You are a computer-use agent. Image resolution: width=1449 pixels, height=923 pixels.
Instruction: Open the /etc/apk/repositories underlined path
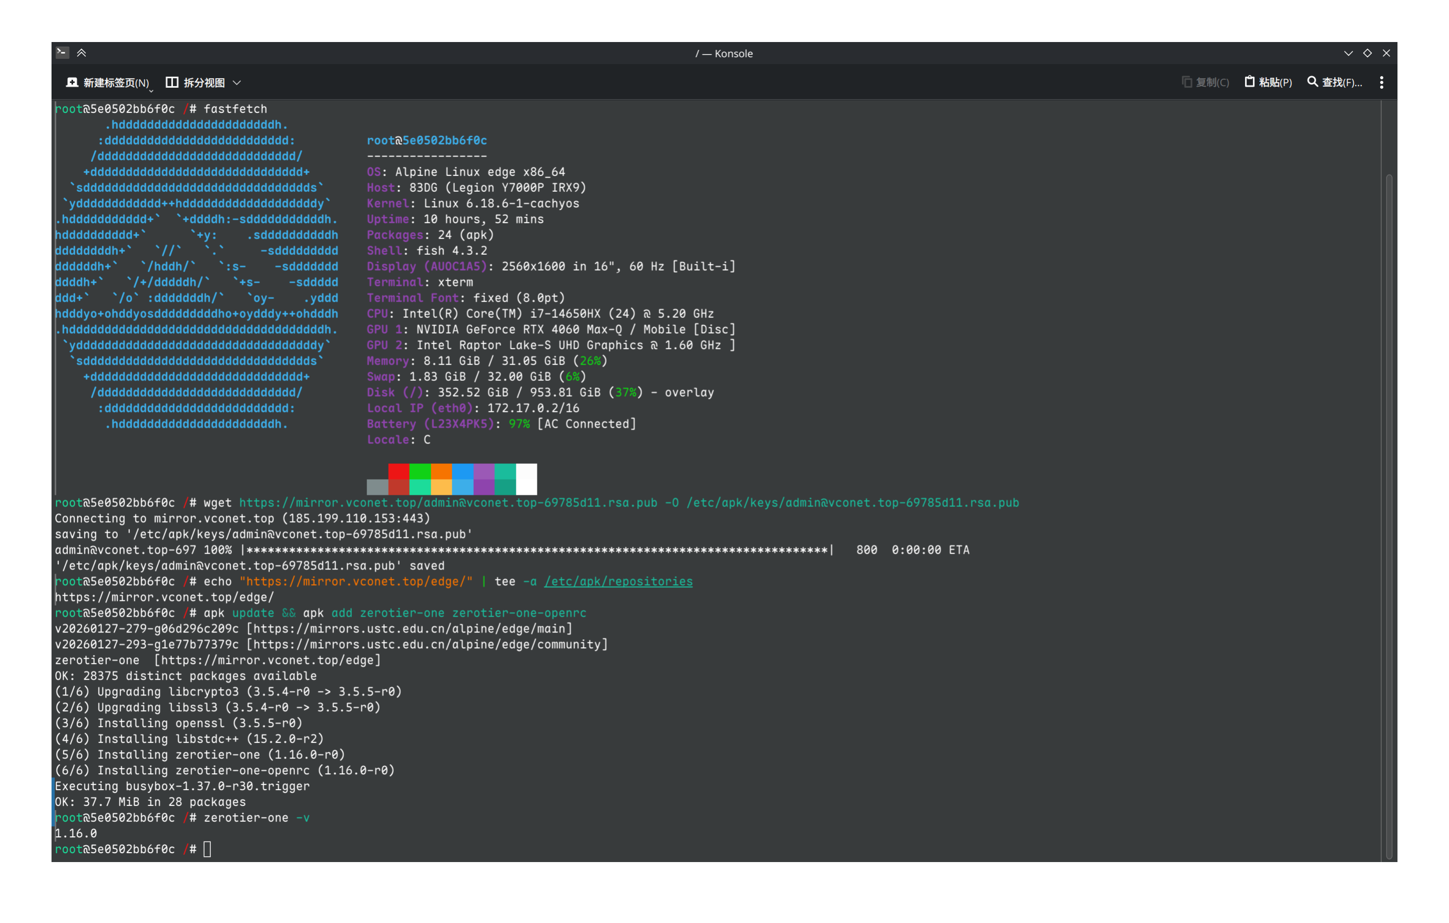(x=618, y=582)
